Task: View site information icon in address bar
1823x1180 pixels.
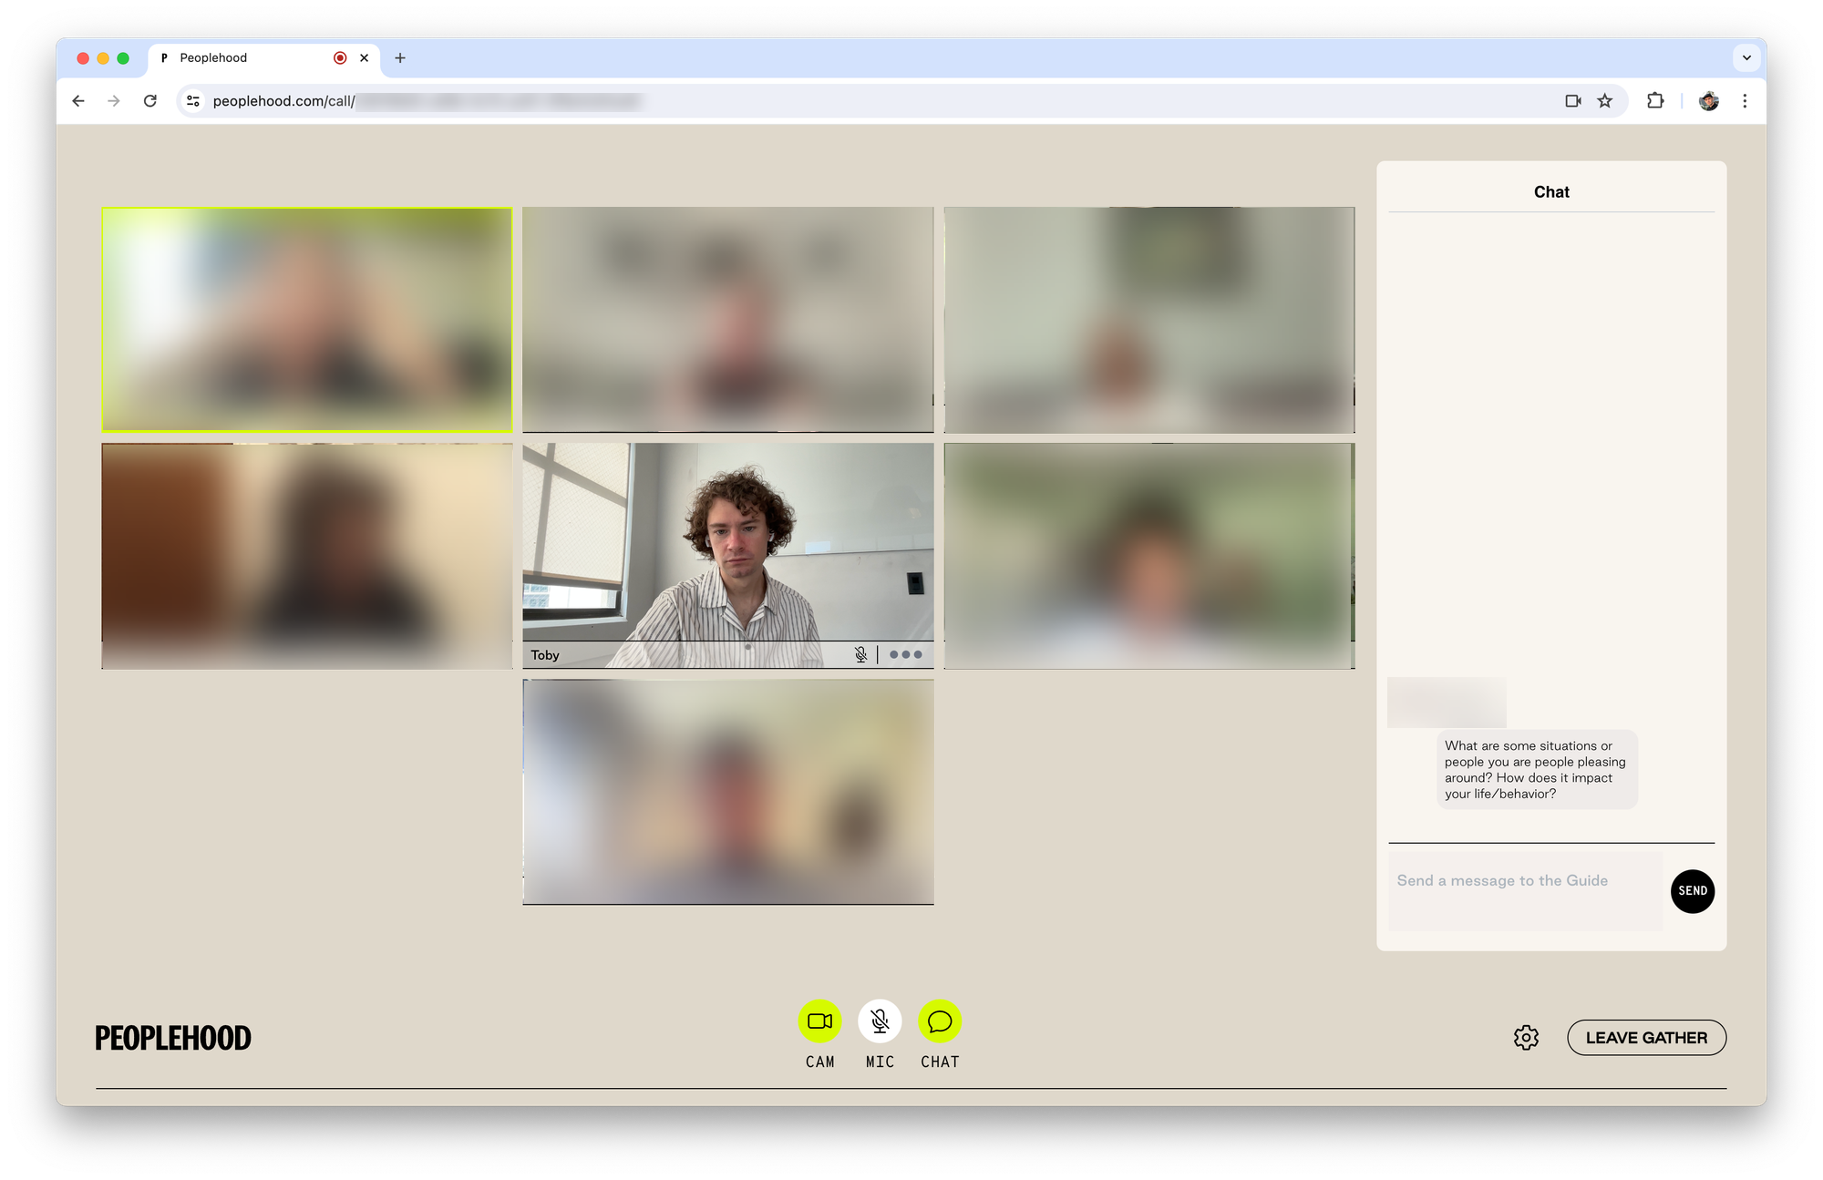Action: (x=193, y=101)
